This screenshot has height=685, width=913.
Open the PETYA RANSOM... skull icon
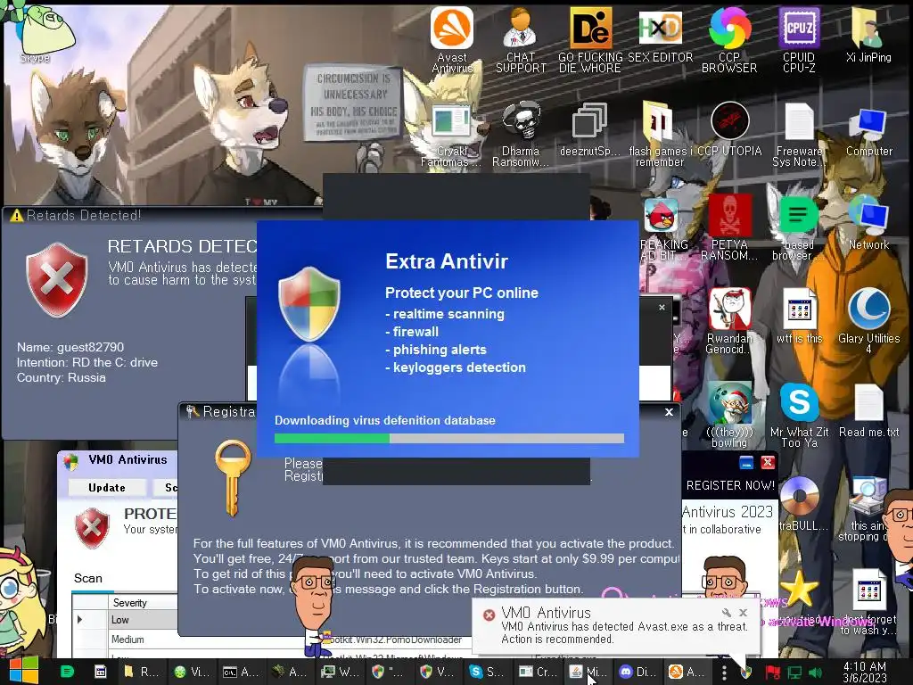(729, 227)
